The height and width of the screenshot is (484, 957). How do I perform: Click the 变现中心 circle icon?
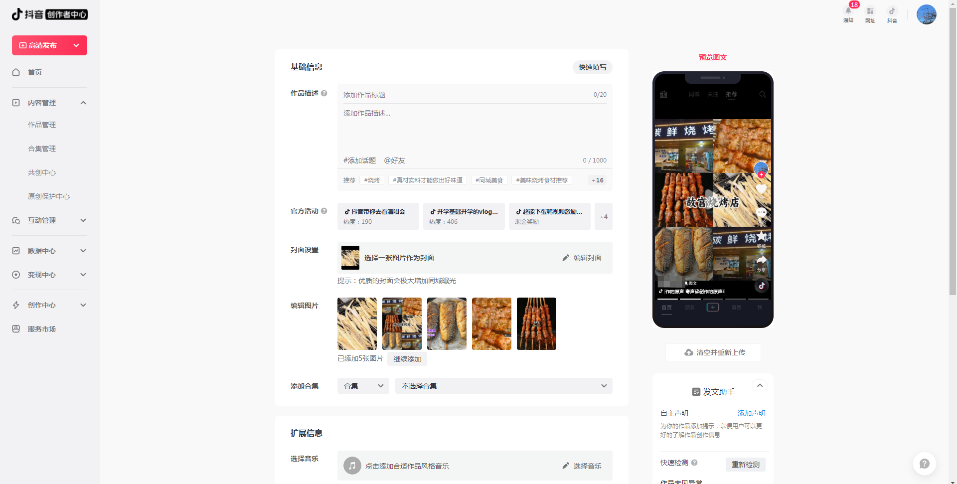[16, 275]
